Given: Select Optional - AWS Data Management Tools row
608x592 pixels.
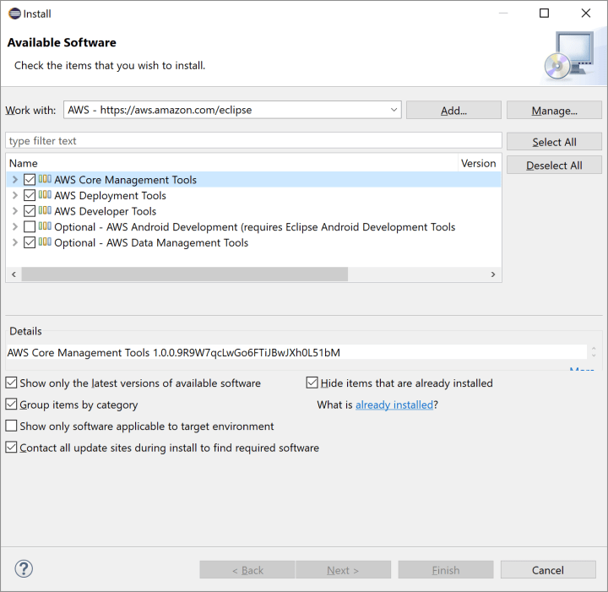Looking at the screenshot, I should 151,243.
